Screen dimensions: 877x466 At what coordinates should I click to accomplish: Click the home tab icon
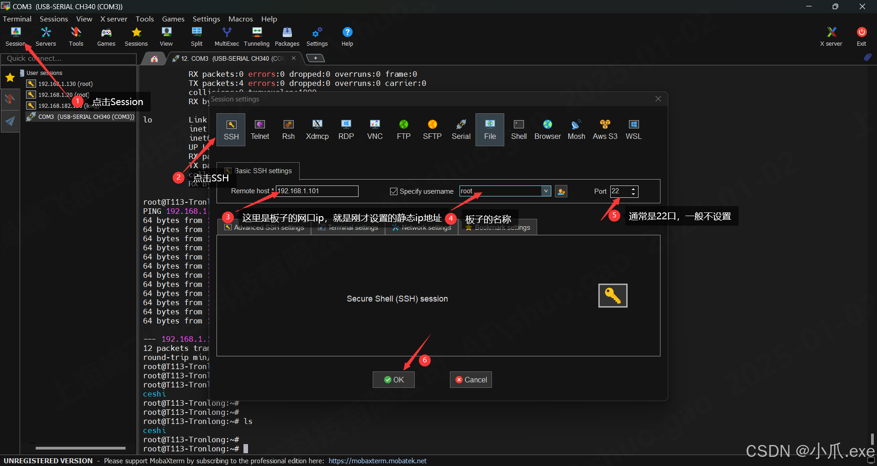tap(154, 58)
